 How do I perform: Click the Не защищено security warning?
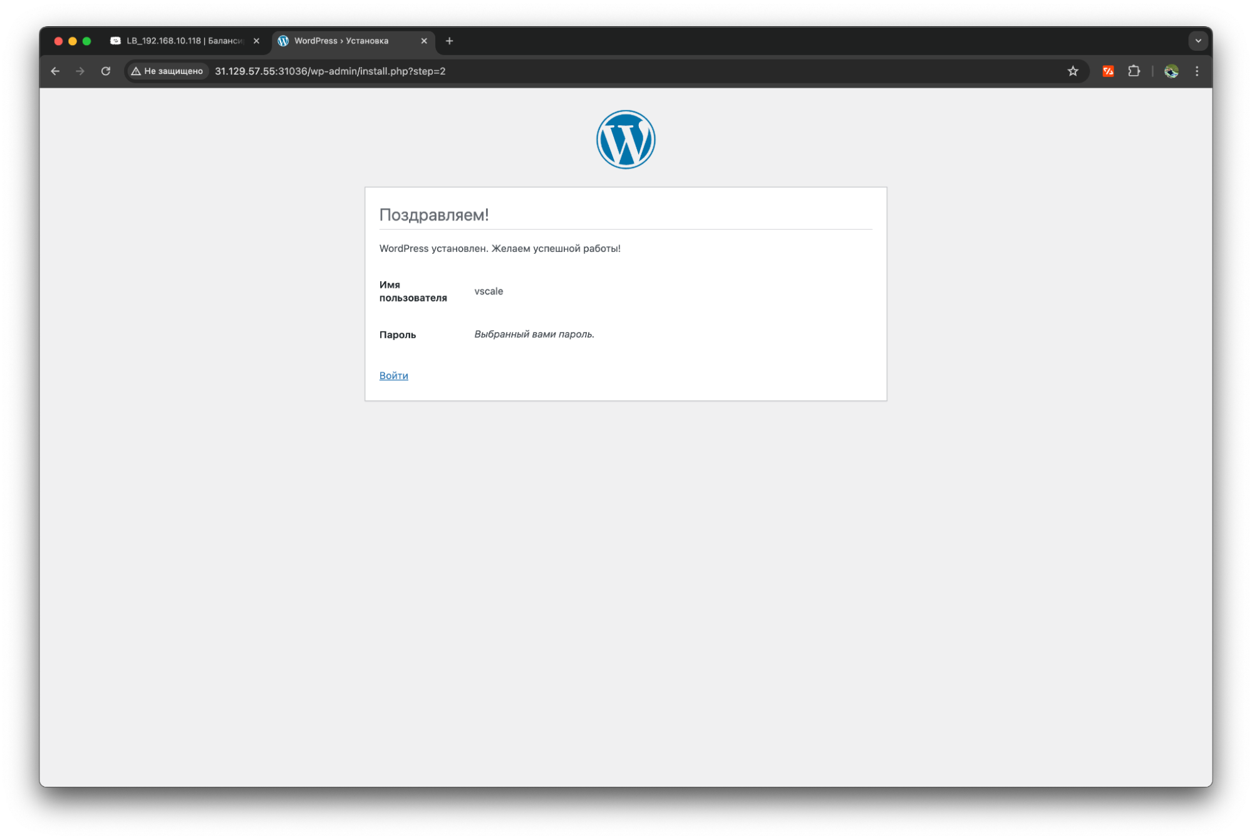[x=167, y=71]
